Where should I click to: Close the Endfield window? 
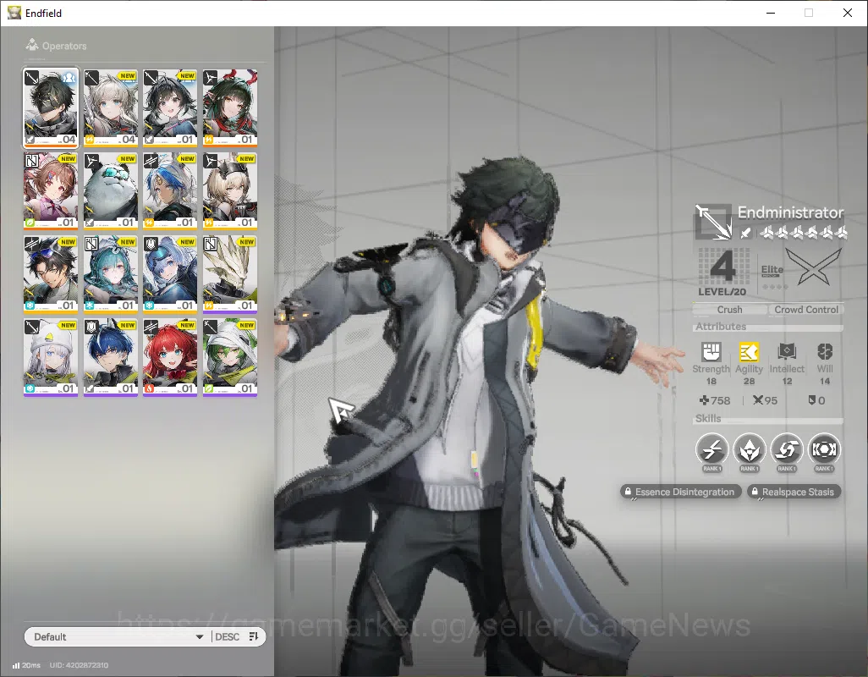[x=848, y=13]
